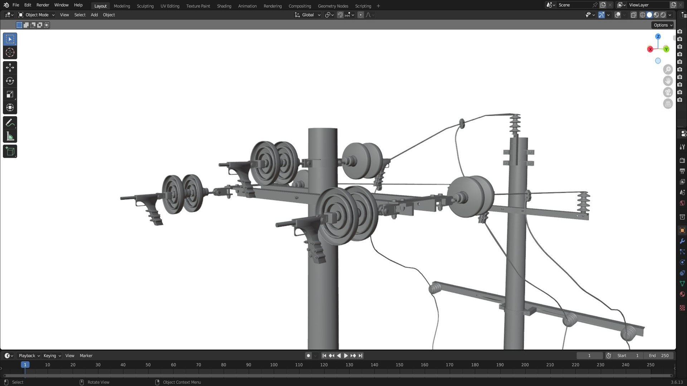Play the animation forward
This screenshot has height=386, width=687.
point(346,356)
